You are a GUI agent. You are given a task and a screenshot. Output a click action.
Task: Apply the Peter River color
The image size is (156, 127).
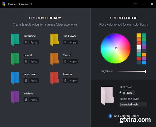(34, 81)
